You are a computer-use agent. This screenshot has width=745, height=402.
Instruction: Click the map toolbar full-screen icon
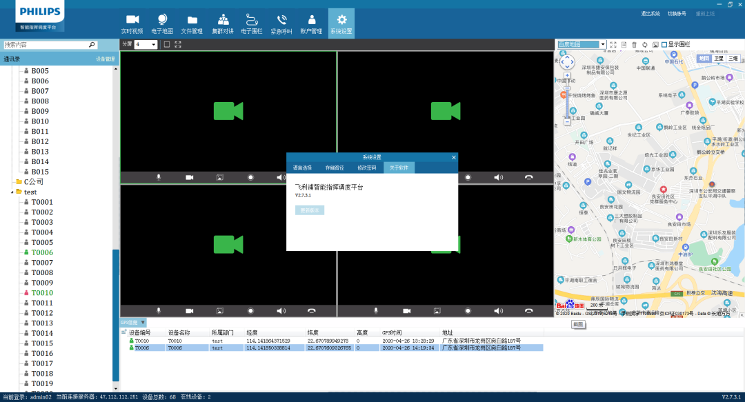613,45
